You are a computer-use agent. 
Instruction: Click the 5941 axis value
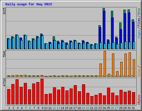(x=4, y=54)
